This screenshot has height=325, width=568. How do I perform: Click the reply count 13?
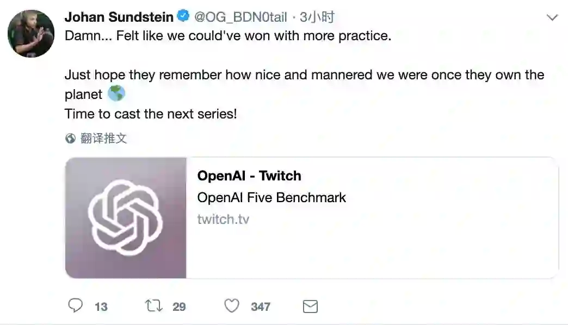coord(101,307)
